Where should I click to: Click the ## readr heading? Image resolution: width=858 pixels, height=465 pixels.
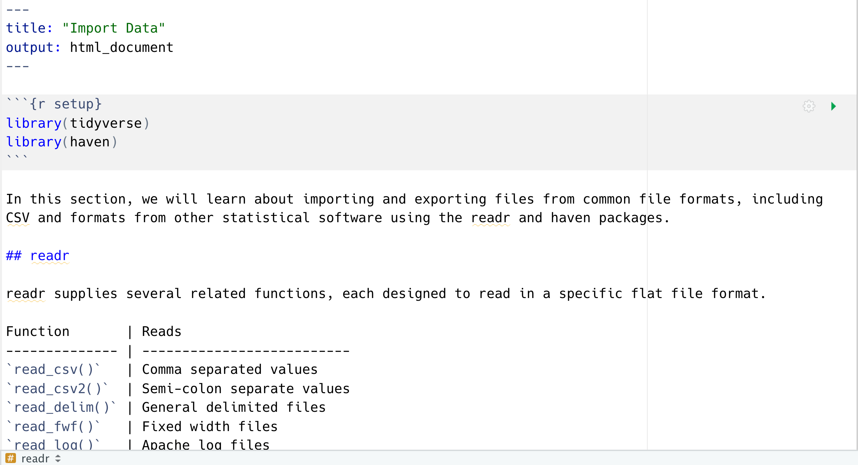point(38,256)
